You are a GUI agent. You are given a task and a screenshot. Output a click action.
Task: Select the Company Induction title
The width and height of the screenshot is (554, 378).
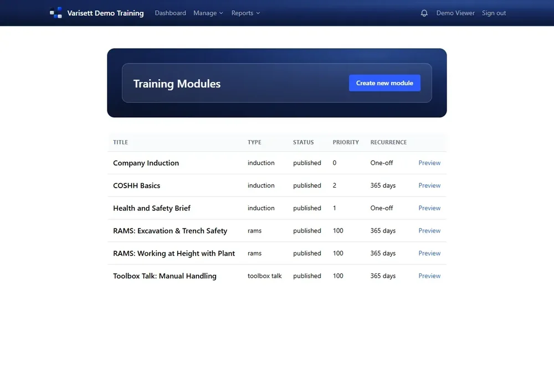tap(146, 163)
